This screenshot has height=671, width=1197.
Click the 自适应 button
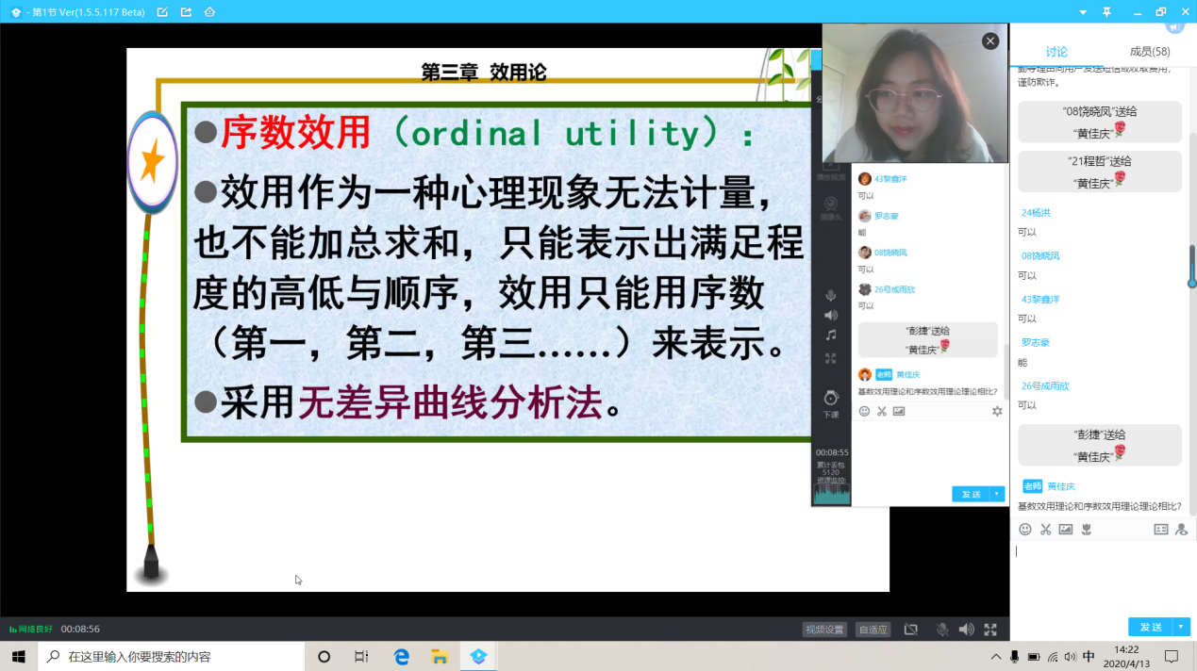(873, 630)
